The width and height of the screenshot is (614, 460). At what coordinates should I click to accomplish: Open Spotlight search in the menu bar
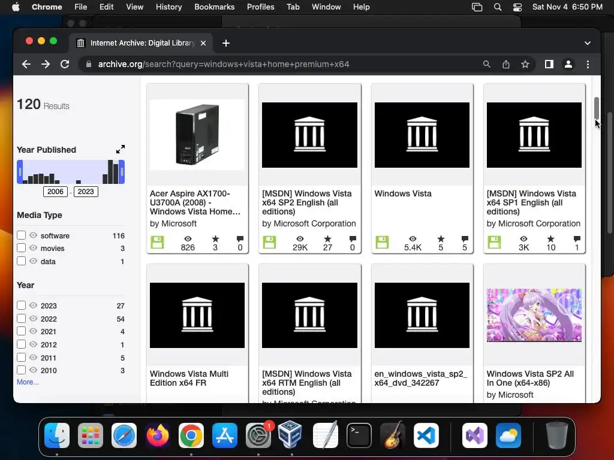coord(497,7)
